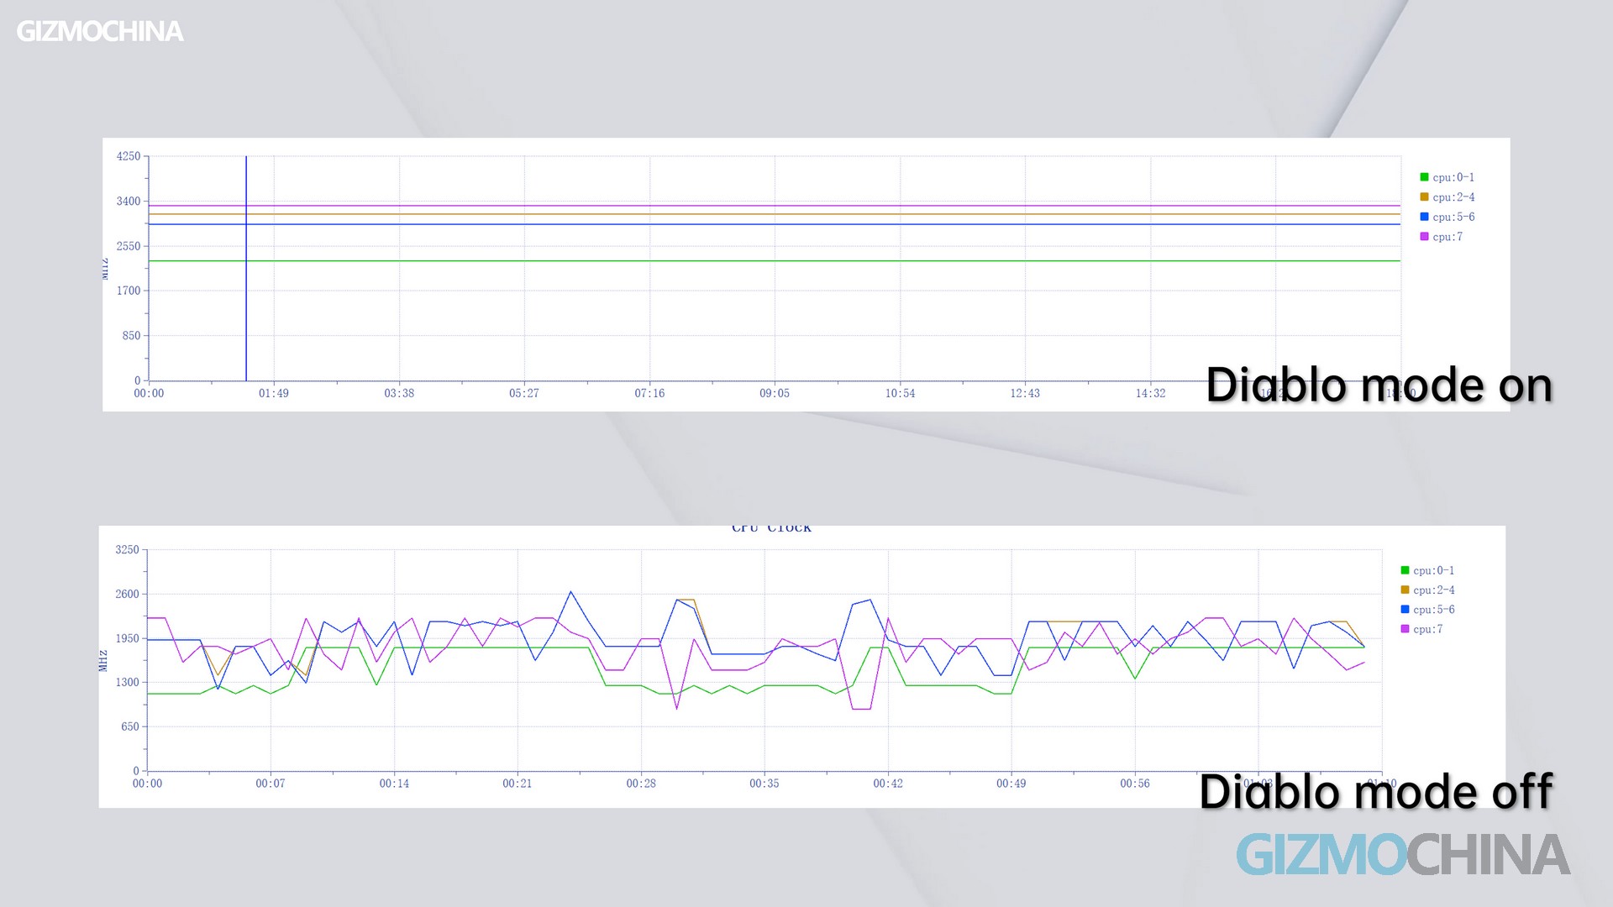Click the CPU Clock title above bottom chart

(771, 528)
